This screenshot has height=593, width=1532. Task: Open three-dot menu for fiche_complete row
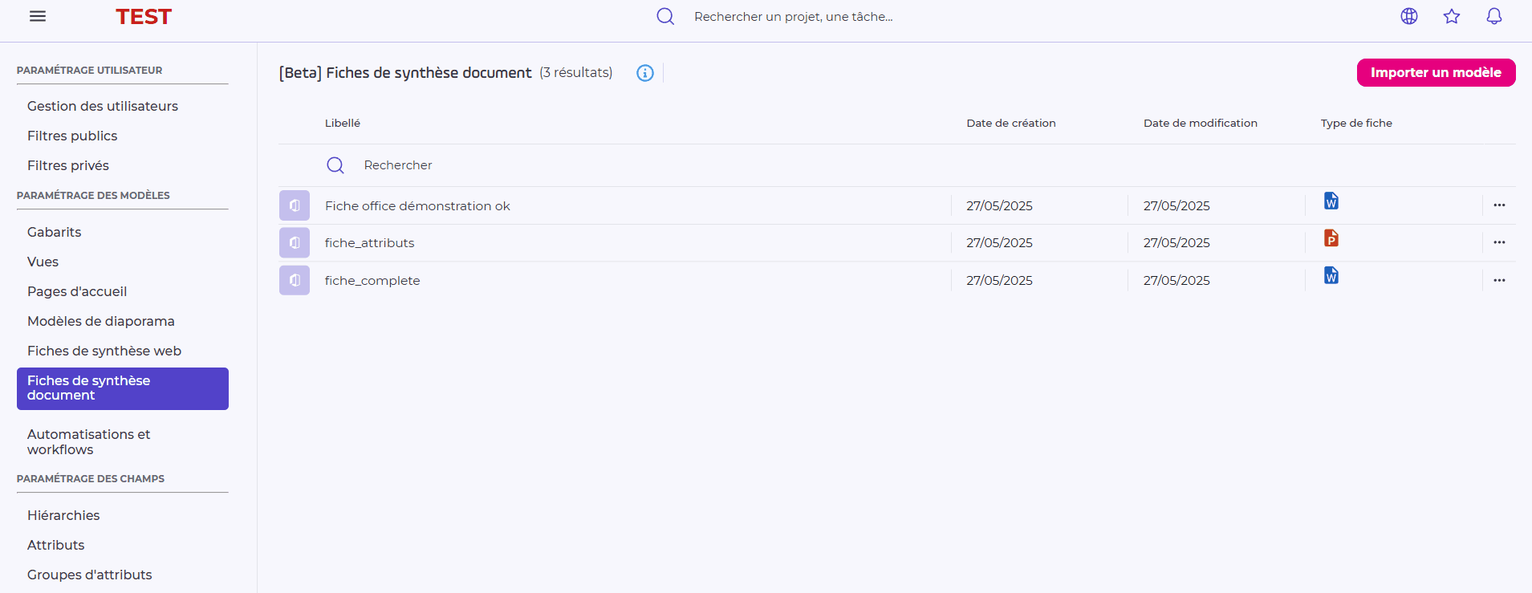[1499, 281]
